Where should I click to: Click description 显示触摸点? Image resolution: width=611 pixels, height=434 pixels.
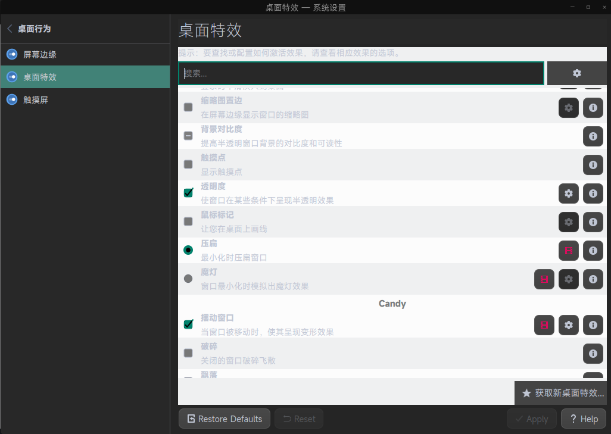pos(222,172)
